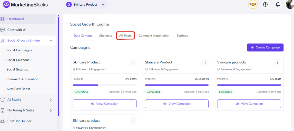Switch to the Comment Automation tab
The image size is (294, 131).
point(154,36)
